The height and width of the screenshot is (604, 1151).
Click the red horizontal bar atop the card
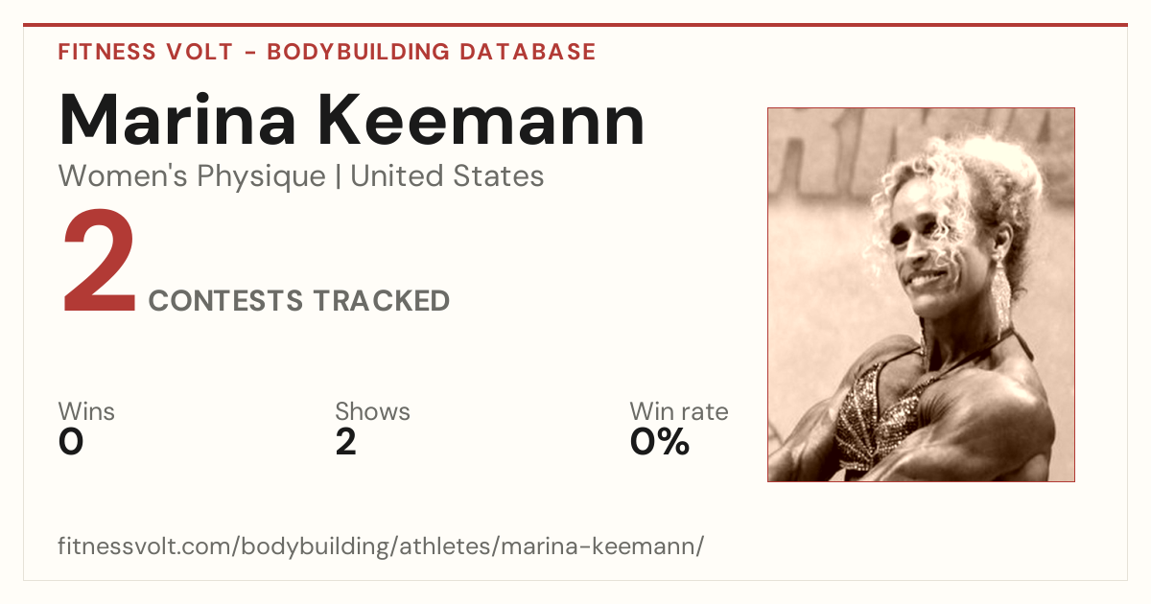point(575,25)
